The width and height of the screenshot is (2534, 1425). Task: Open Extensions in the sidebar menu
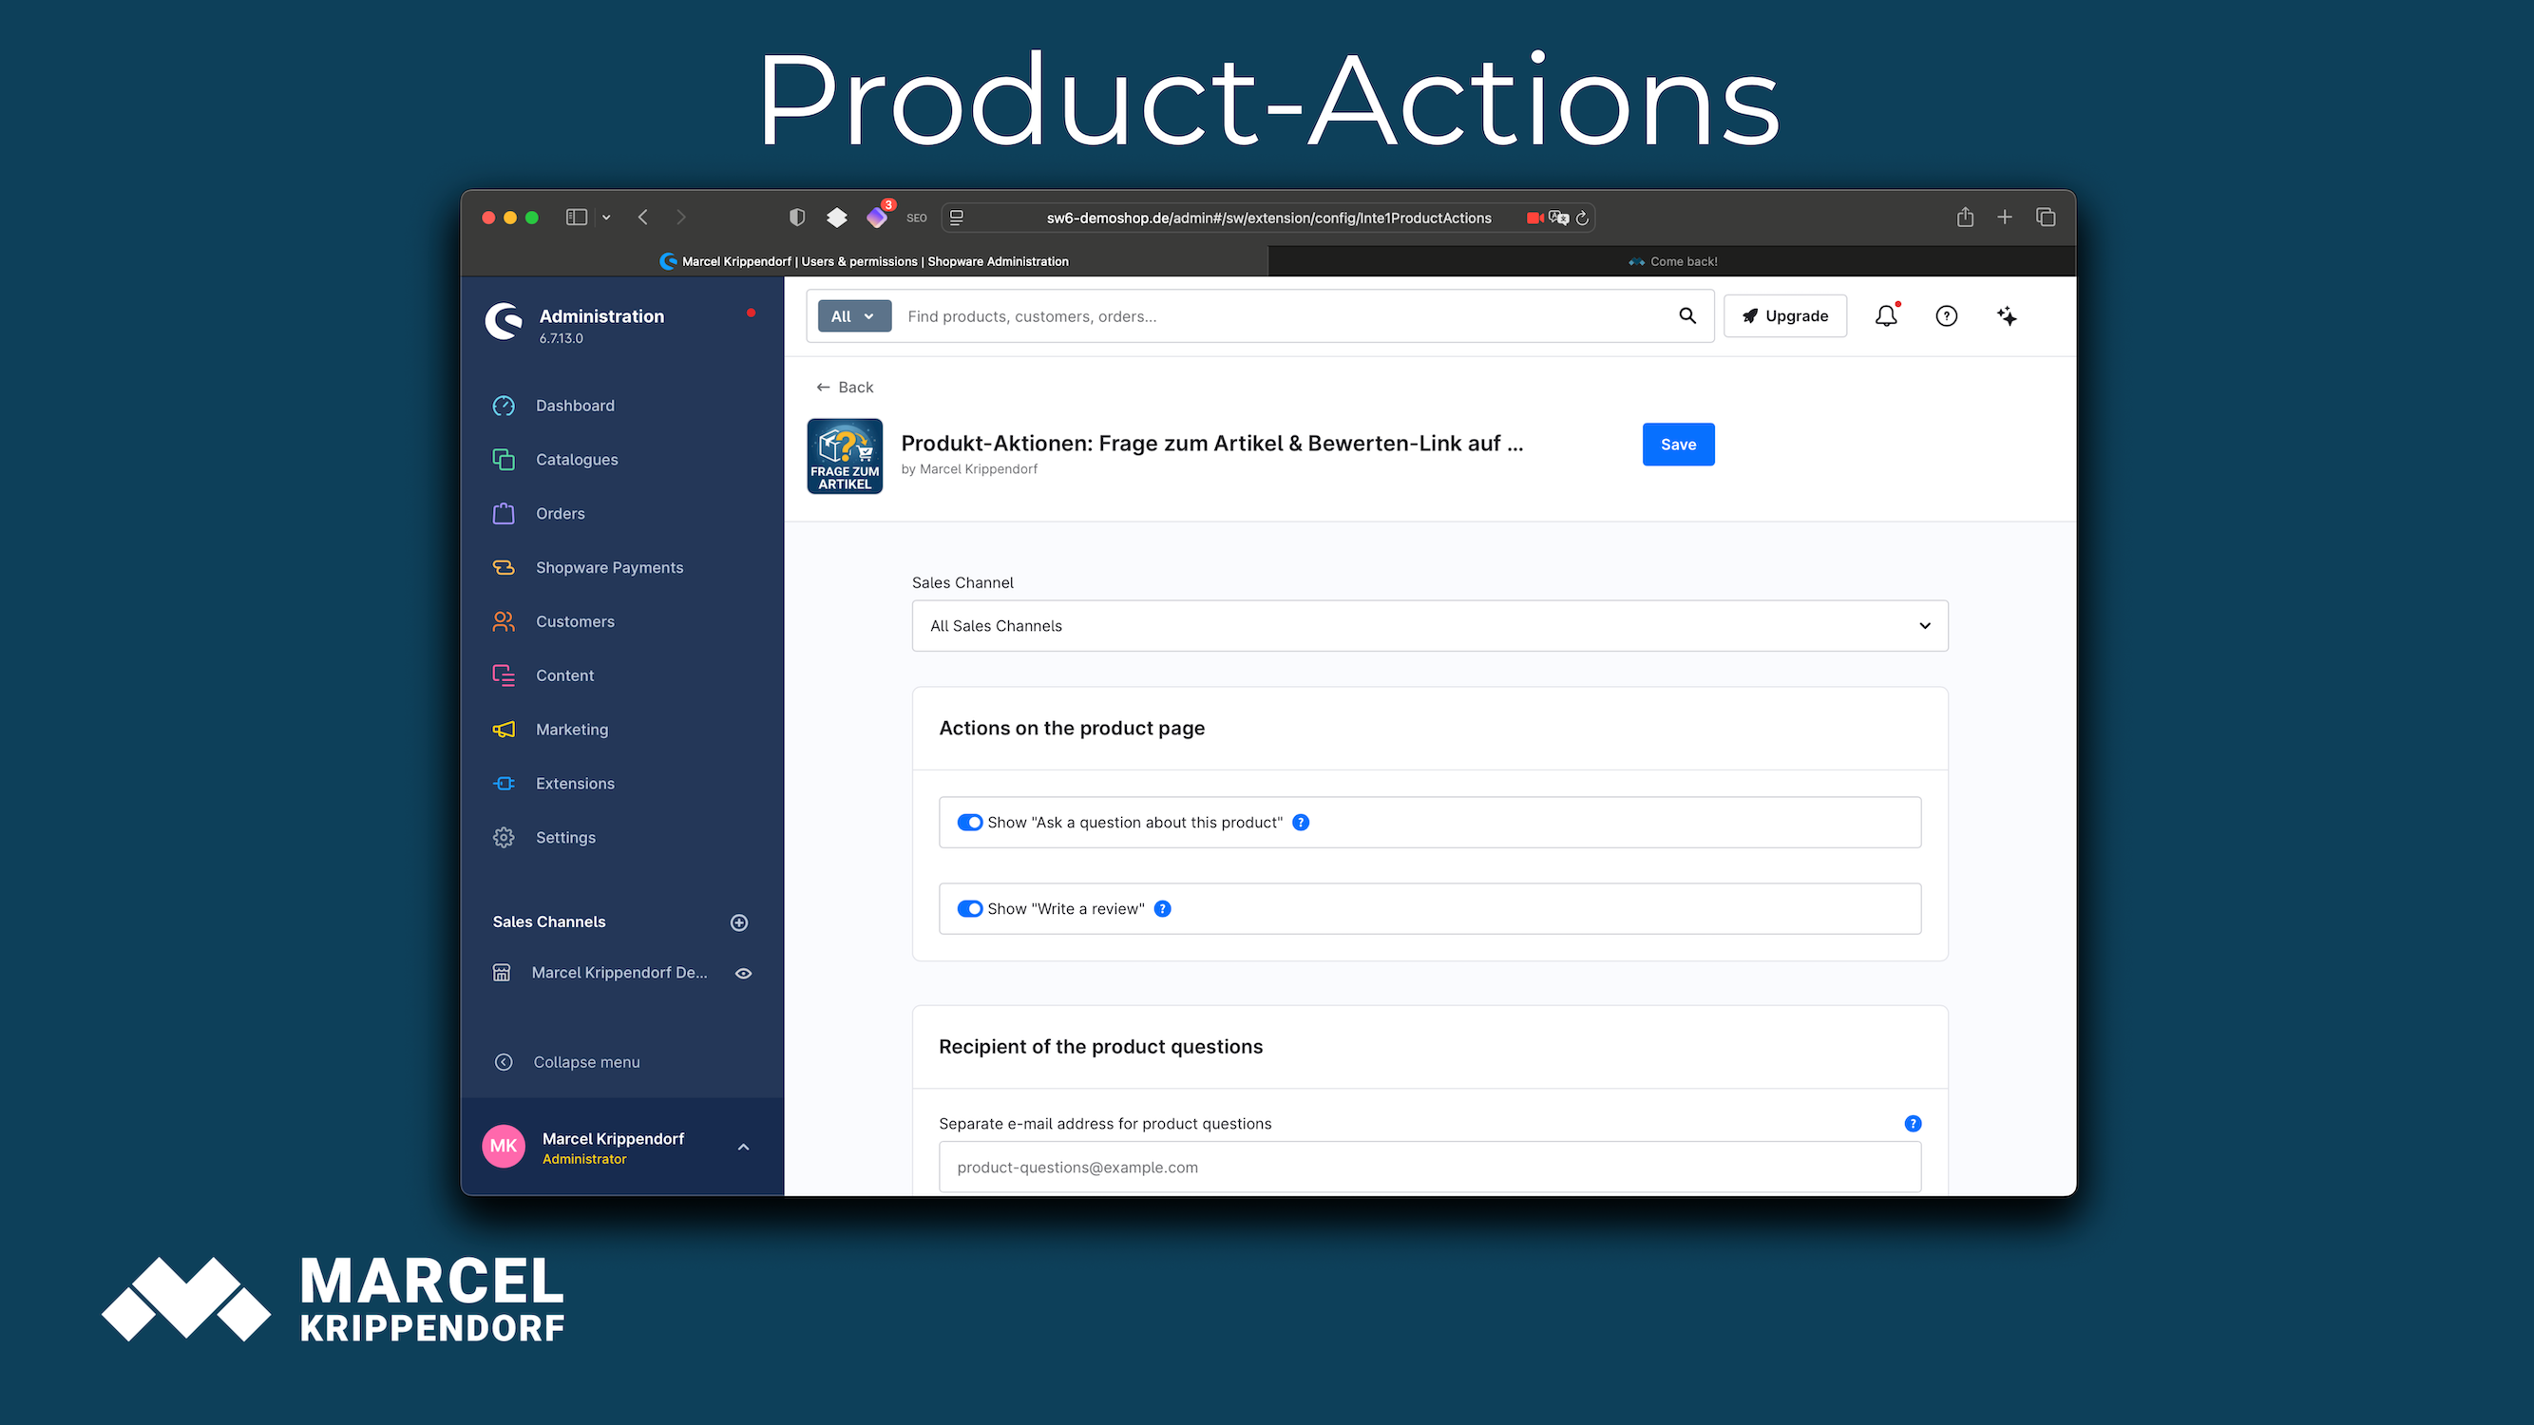click(575, 784)
